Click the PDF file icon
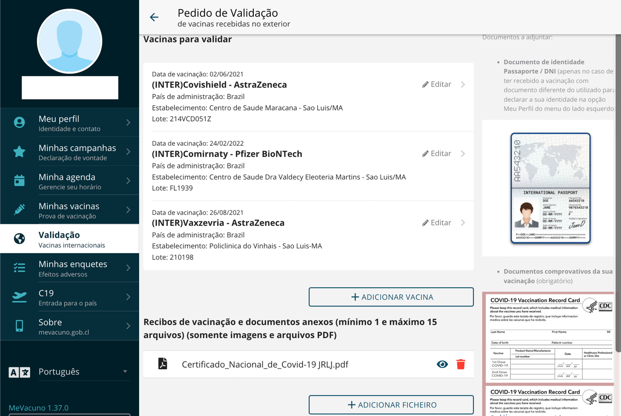The height and width of the screenshot is (416, 621). coord(163,364)
